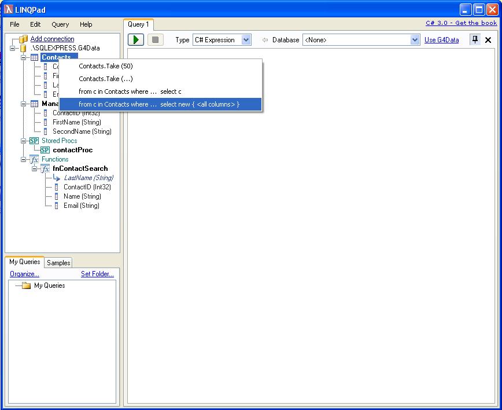Click the Contacts table grid icon
502x410 pixels.
34,57
